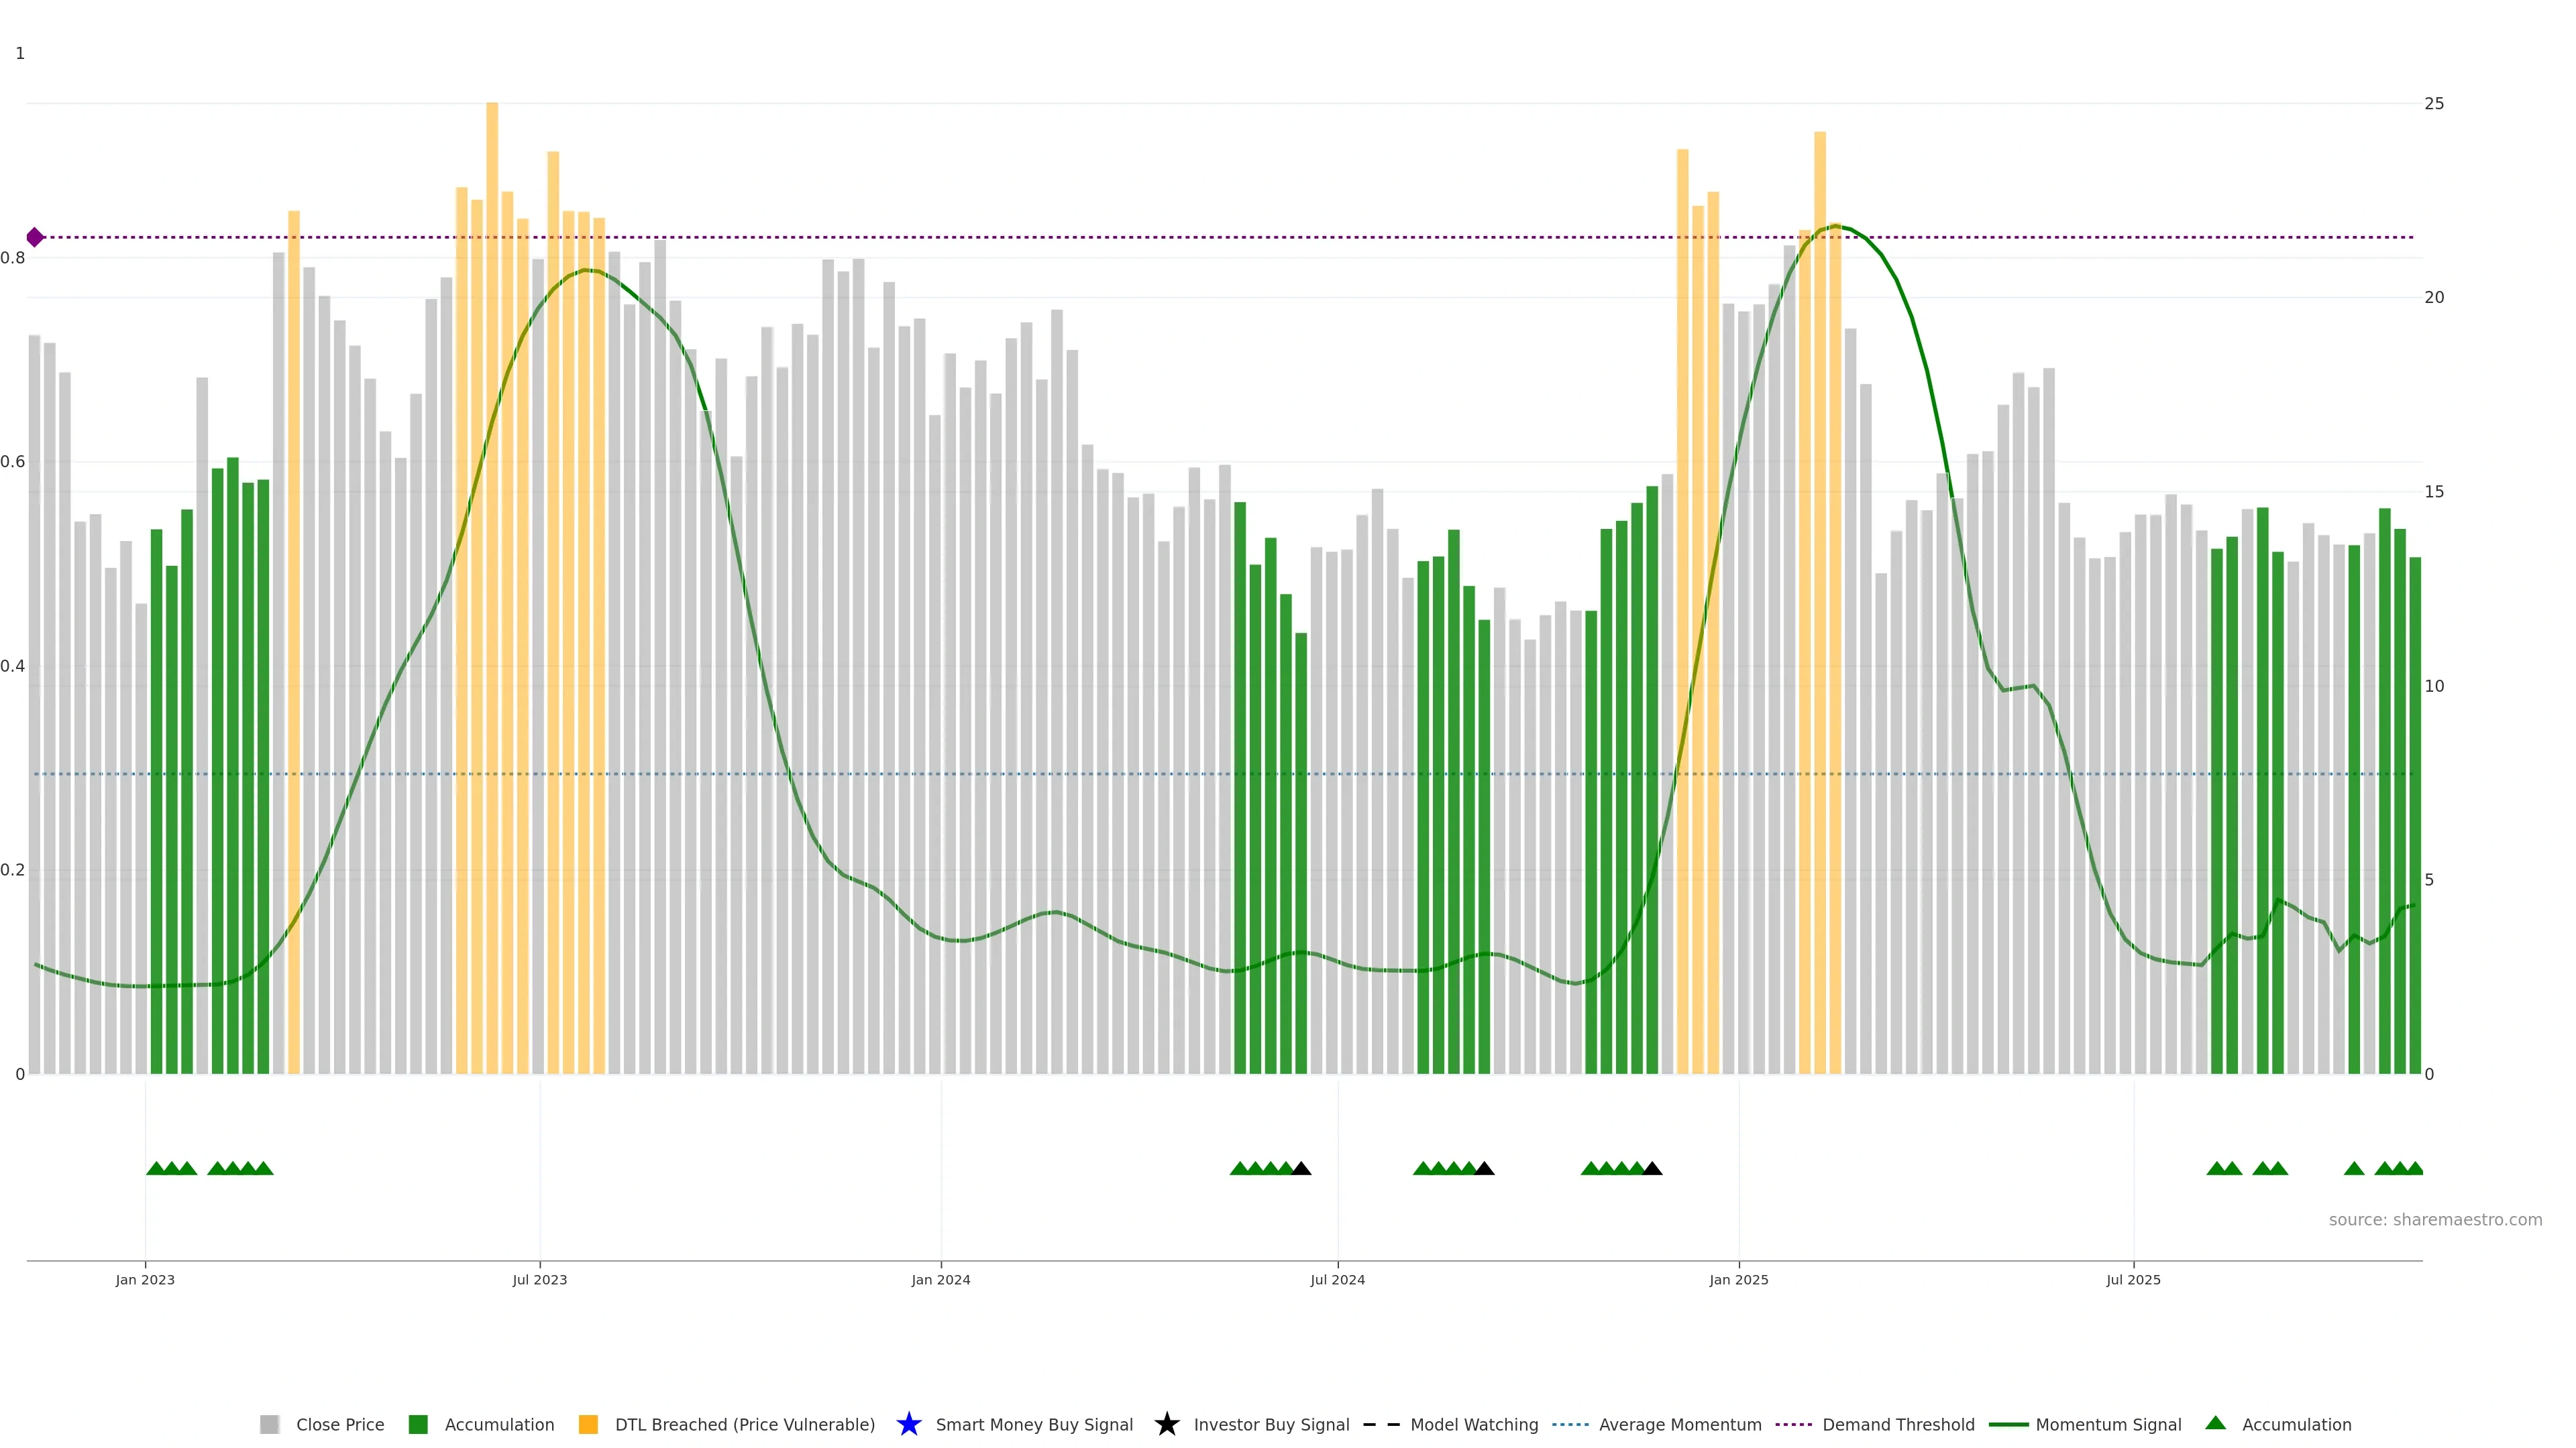
Task: Toggle the Model Watching legend entry
Action: pos(1473,1424)
